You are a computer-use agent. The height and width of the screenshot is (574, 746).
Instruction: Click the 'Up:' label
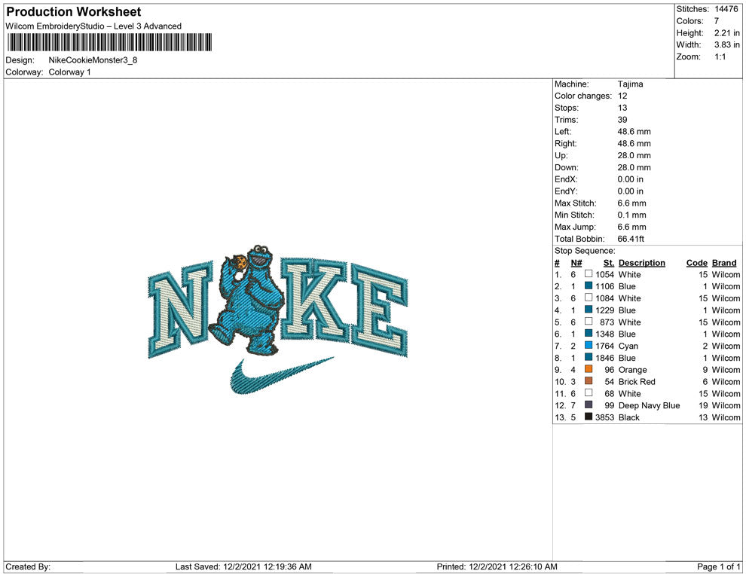[x=561, y=155]
